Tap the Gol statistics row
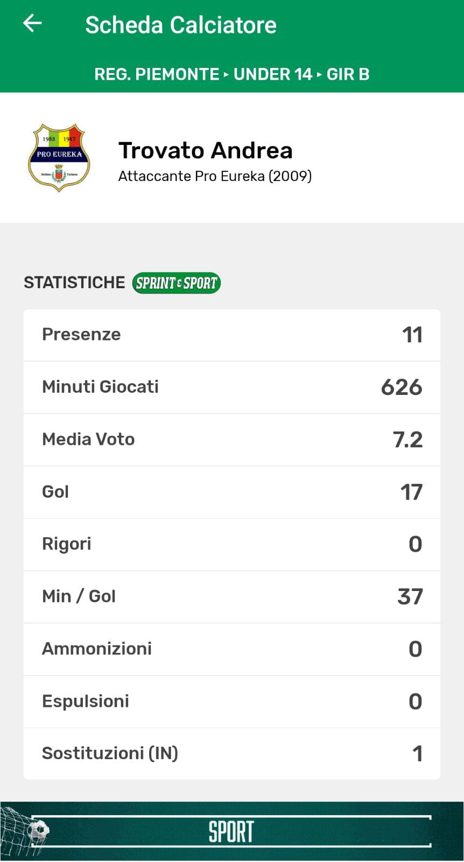 pyautogui.click(x=232, y=492)
